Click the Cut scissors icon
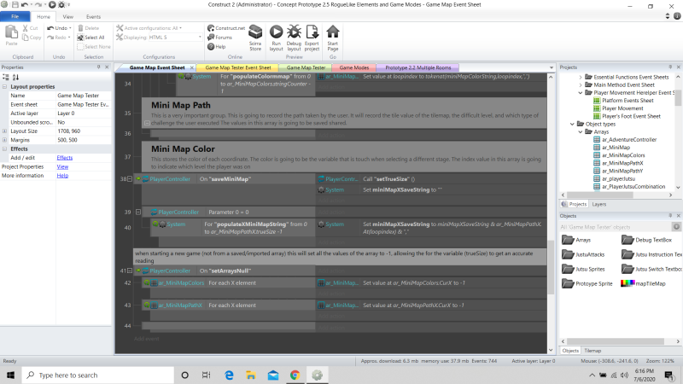The height and width of the screenshot is (384, 683). click(26, 28)
